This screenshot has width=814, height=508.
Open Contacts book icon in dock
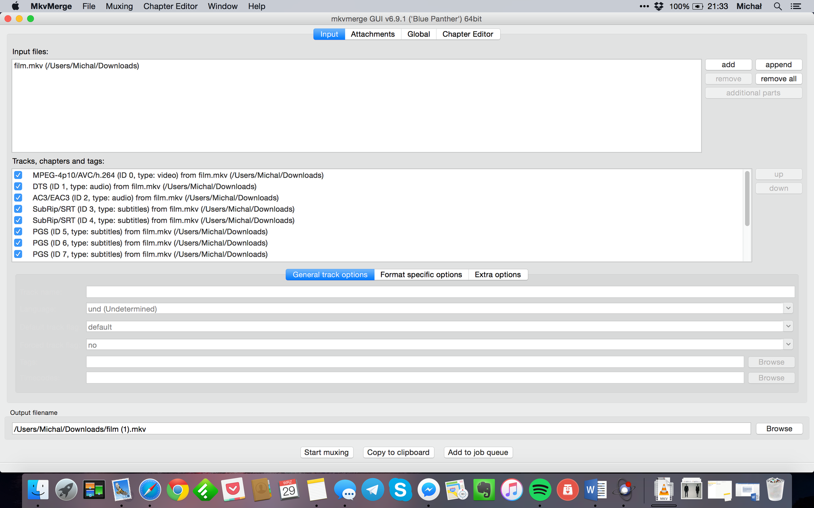(x=261, y=490)
